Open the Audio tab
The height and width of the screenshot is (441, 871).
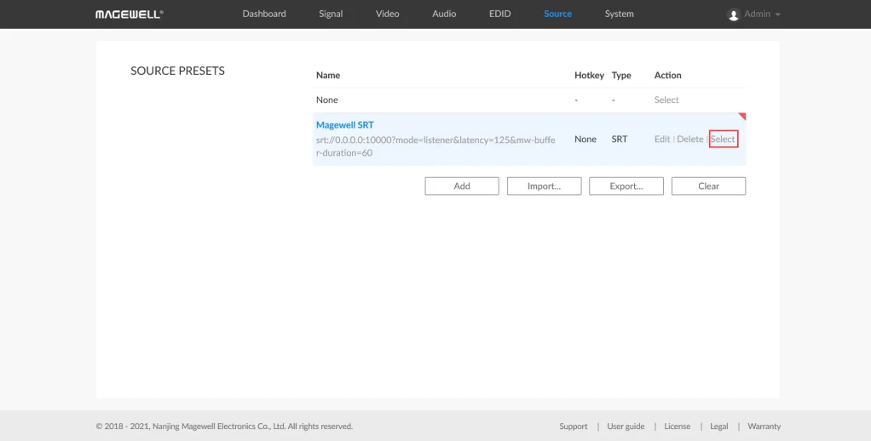444,14
